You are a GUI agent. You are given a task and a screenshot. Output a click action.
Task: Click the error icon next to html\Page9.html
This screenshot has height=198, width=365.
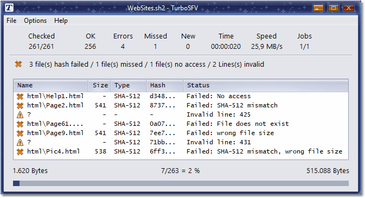[x=20, y=133]
